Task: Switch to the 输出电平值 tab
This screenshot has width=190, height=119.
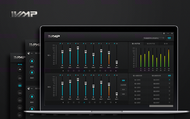Action: (x=150, y=43)
